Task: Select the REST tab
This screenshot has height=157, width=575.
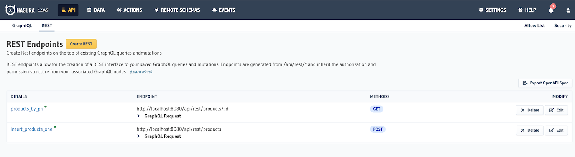Action: pyautogui.click(x=47, y=26)
